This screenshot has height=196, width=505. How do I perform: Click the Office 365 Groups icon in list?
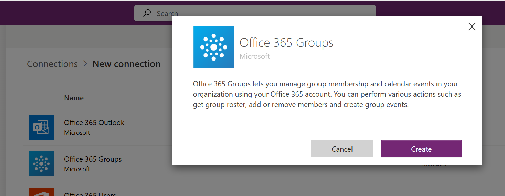click(x=41, y=164)
